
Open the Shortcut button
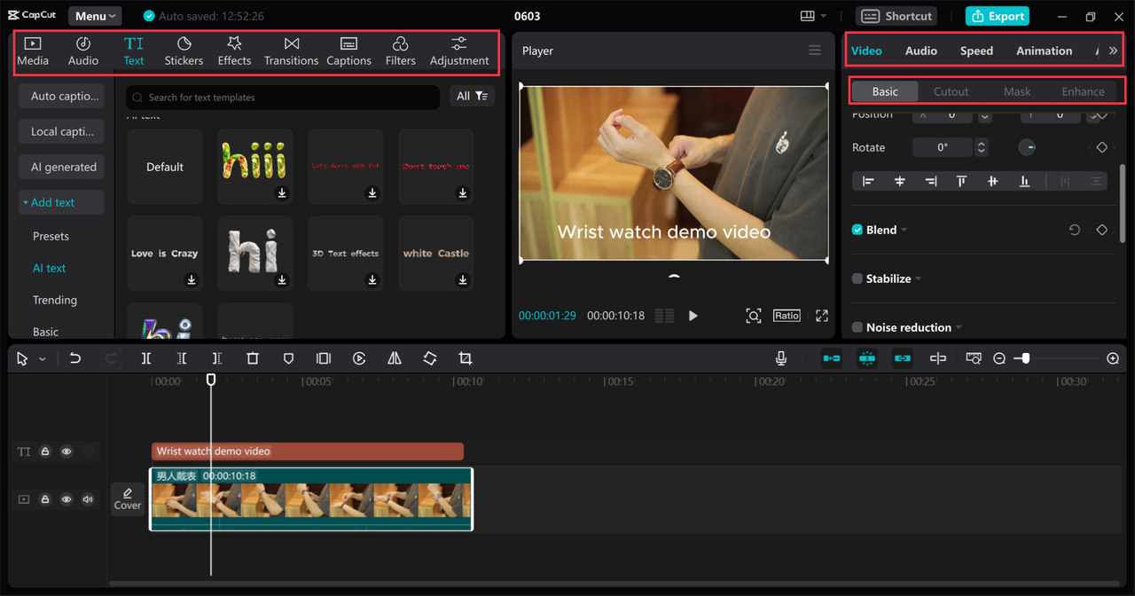pyautogui.click(x=897, y=16)
